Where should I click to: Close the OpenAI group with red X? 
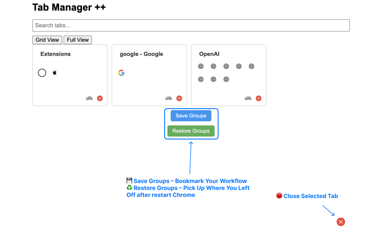(x=259, y=98)
